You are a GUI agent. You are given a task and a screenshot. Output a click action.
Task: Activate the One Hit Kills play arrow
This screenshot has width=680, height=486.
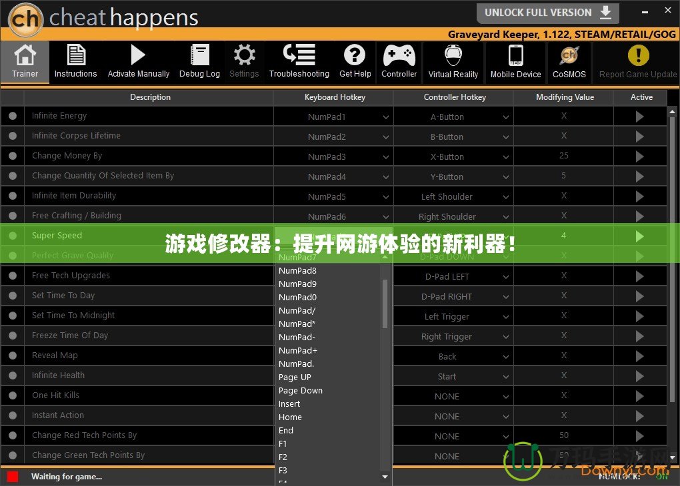tap(640, 396)
